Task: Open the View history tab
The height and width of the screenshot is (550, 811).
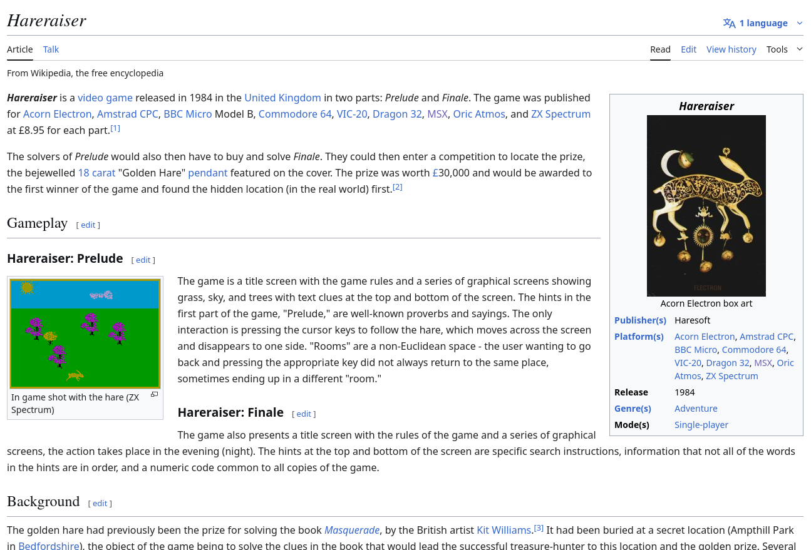Action: coord(731,49)
